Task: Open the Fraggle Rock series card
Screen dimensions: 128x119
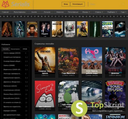Action: click(68, 62)
